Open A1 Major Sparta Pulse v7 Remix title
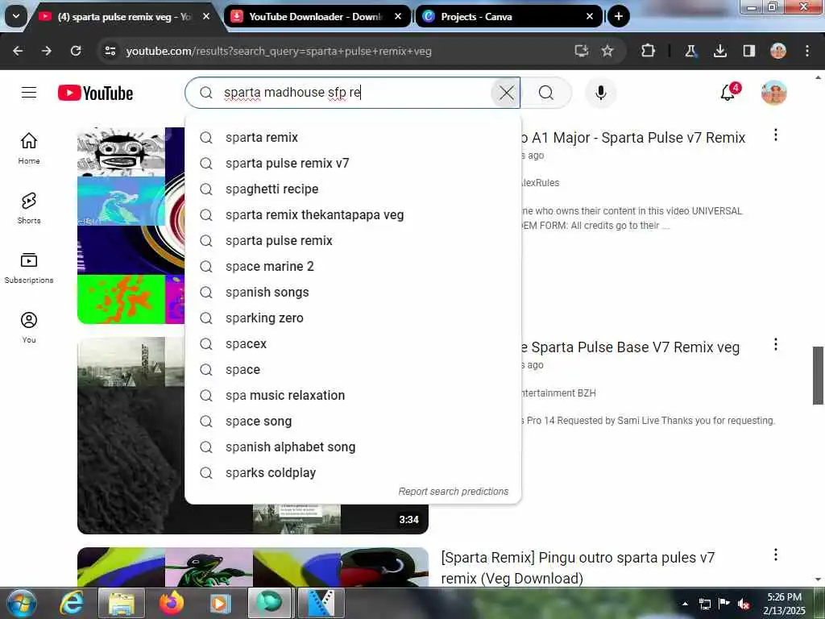This screenshot has width=825, height=619. tap(633, 137)
